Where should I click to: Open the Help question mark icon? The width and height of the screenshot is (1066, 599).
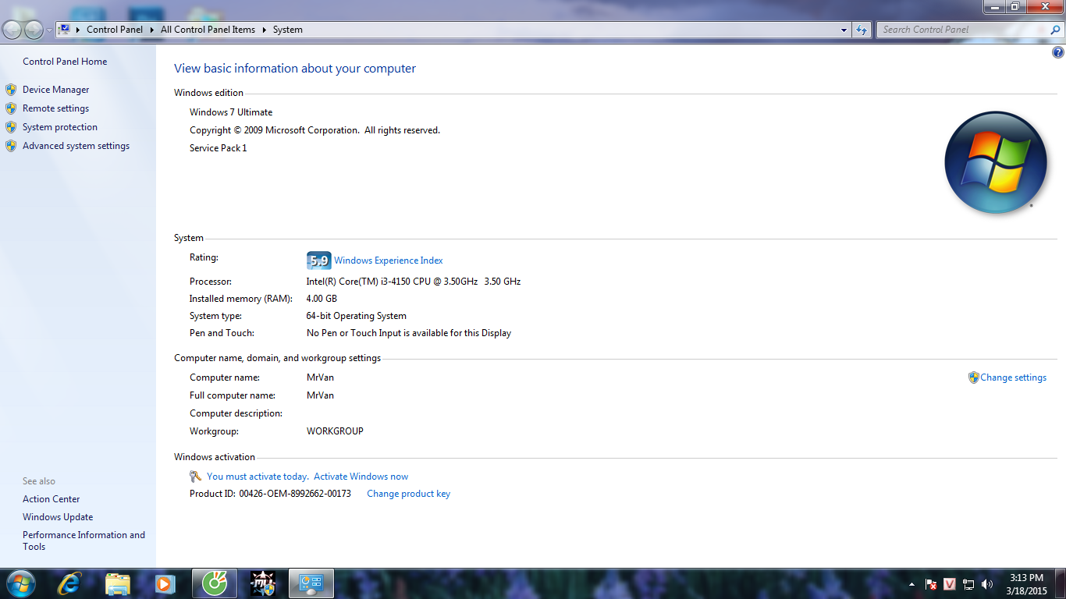click(x=1058, y=53)
